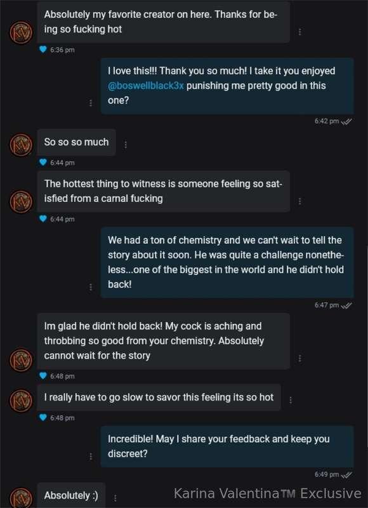Select the avatar beside "I really have to go slow"
The width and height of the screenshot is (368, 508).
click(x=21, y=398)
